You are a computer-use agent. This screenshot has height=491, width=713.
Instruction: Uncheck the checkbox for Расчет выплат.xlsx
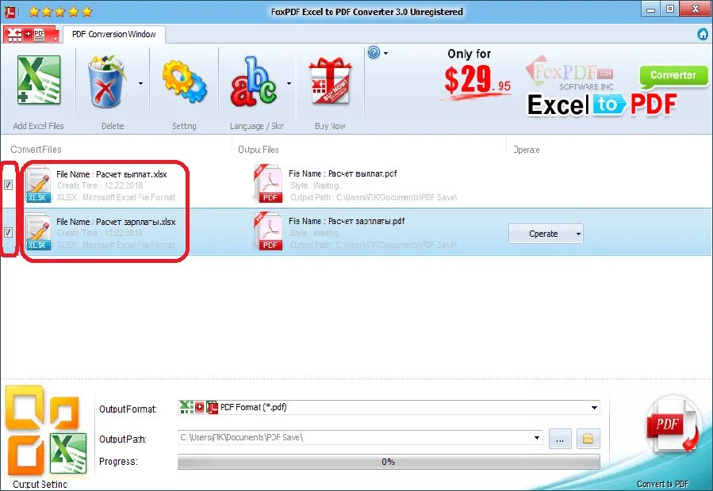[x=8, y=185]
